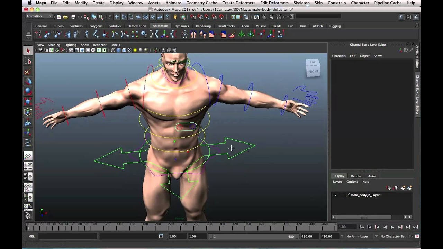
Task: Open a scene with folder icon
Action: 65,17
